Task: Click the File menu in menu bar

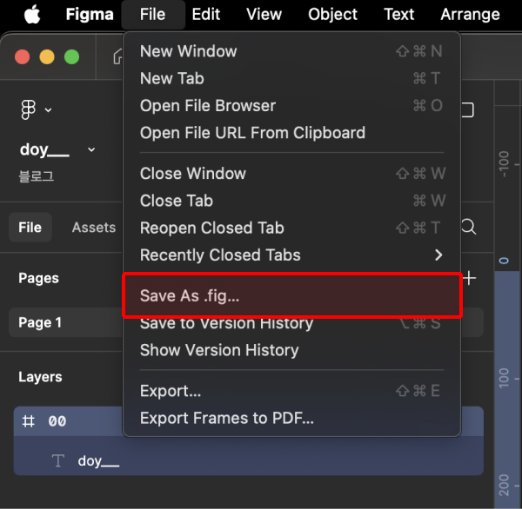Action: (x=153, y=15)
